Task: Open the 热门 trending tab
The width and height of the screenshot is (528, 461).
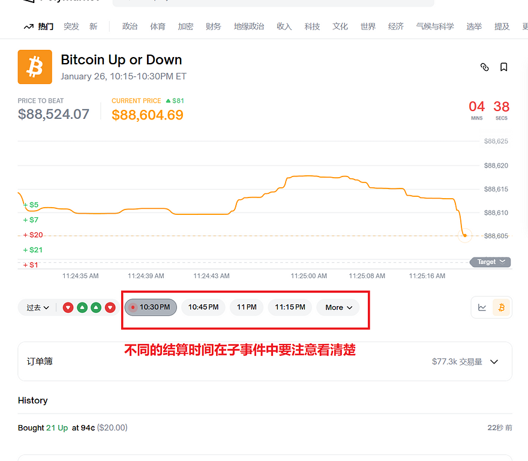Action: [39, 26]
